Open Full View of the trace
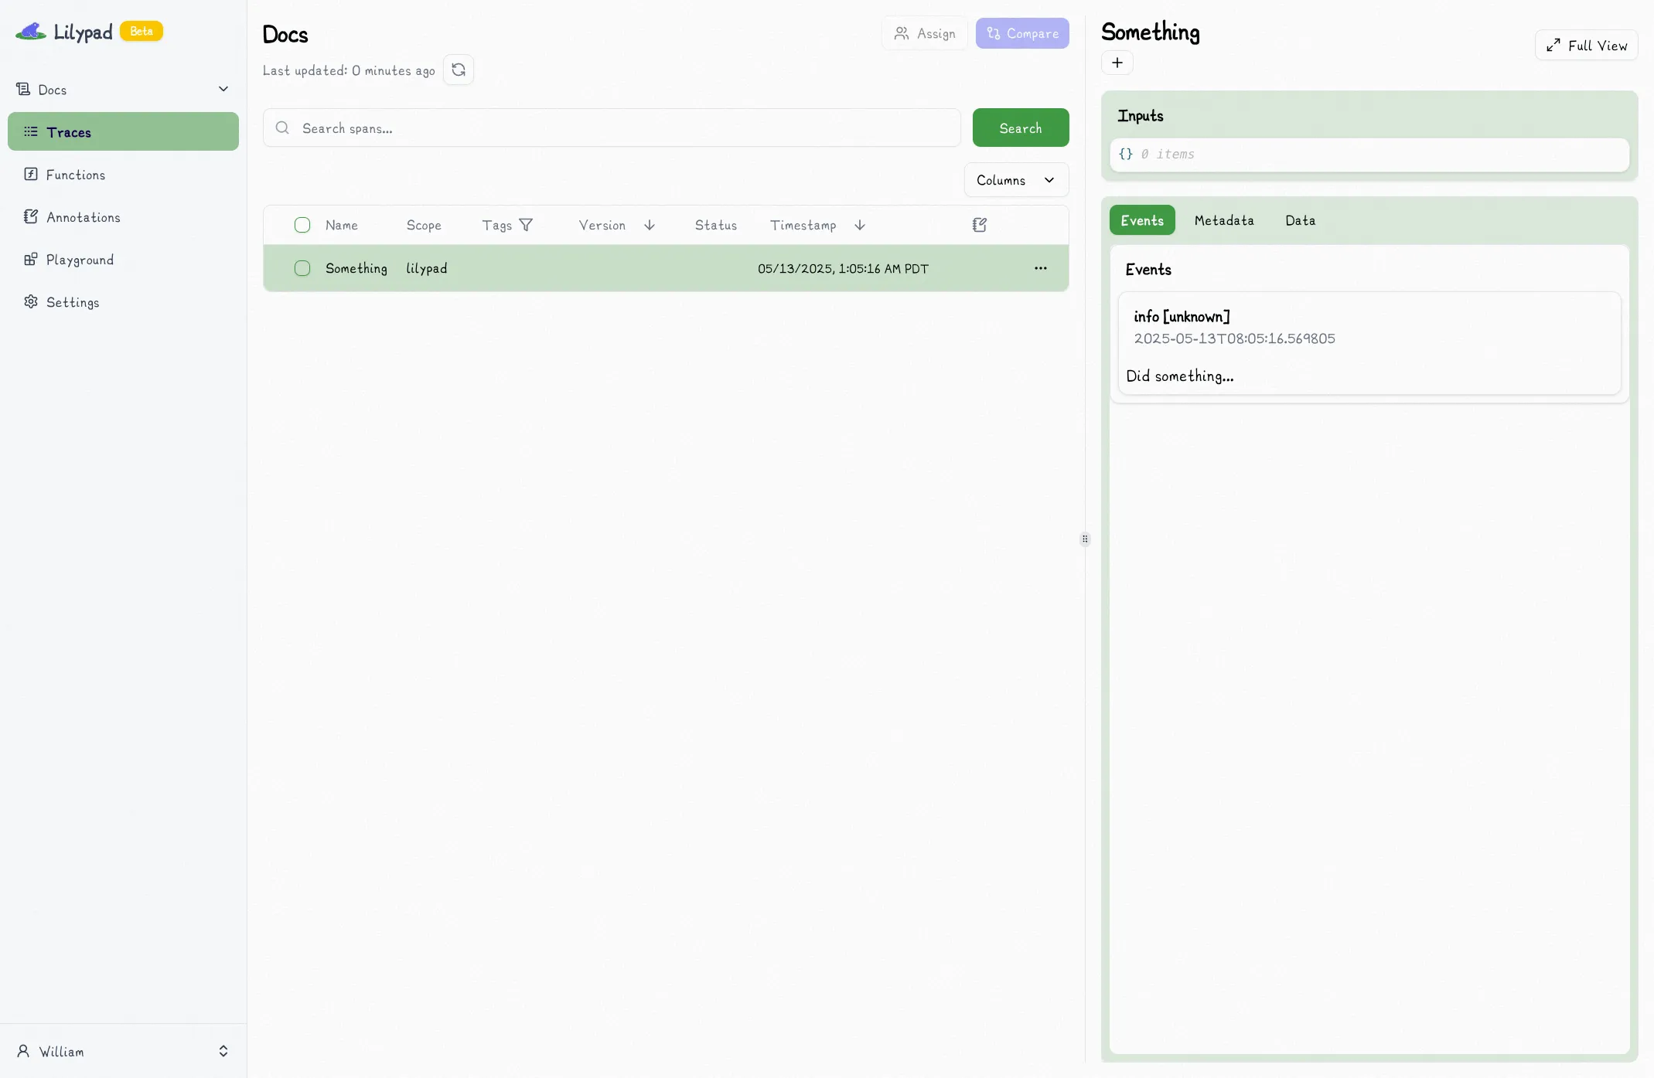Screen dimensions: 1654x1078 tap(1586, 46)
